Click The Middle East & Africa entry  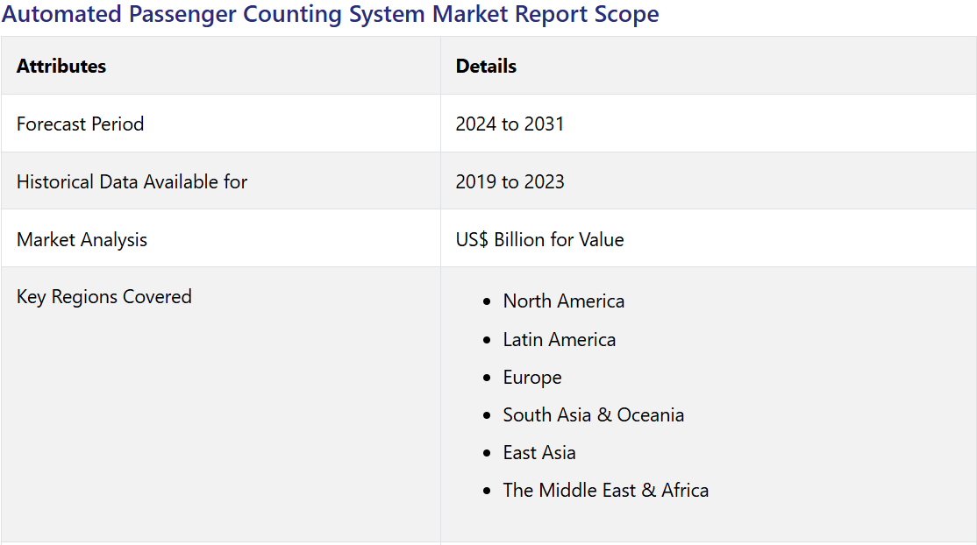tap(605, 491)
